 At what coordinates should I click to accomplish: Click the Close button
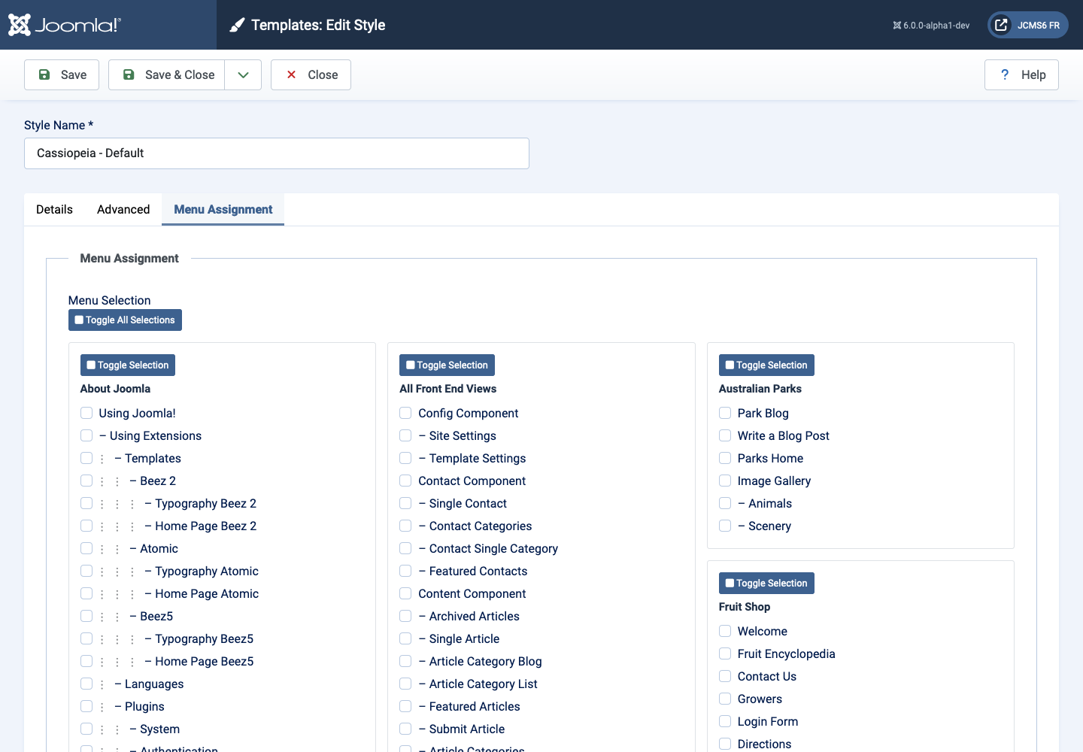311,74
